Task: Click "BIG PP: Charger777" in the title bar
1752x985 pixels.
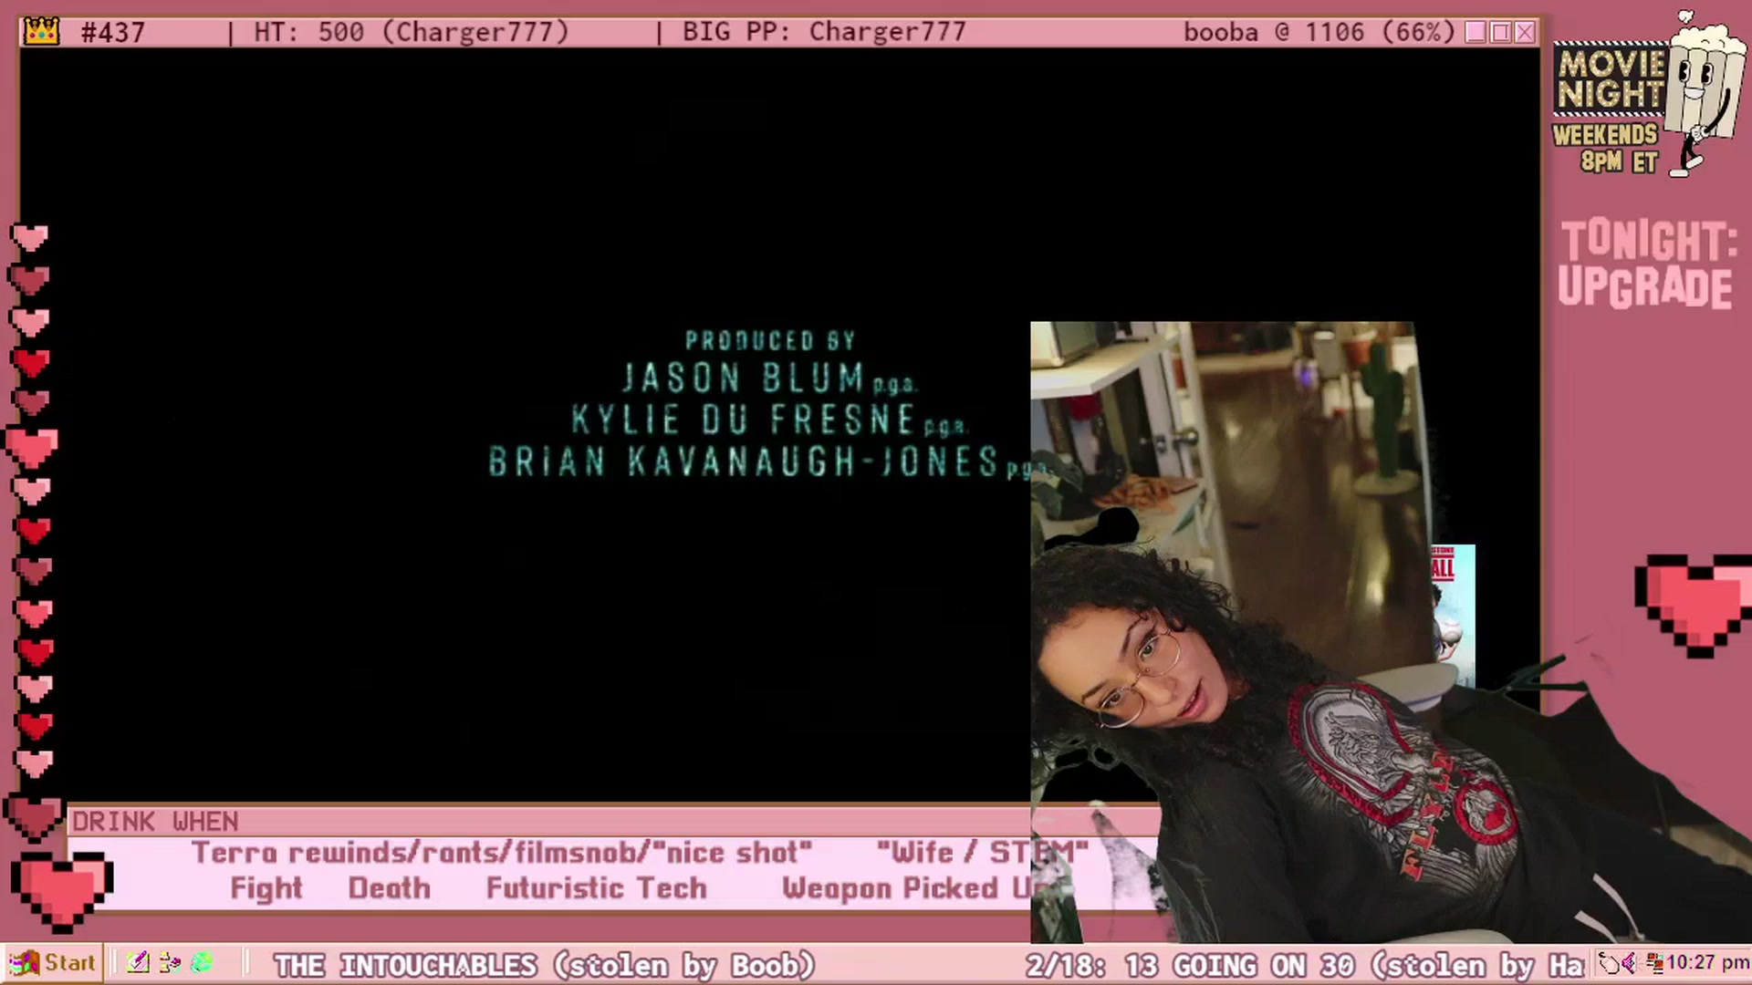Action: pos(824,32)
